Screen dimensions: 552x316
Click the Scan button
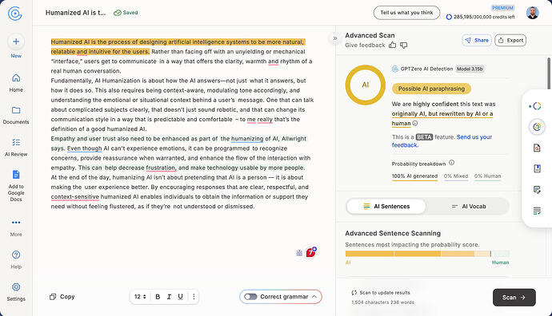tap(514, 298)
